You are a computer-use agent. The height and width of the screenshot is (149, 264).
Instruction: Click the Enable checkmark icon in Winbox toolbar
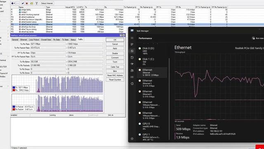[23, 3]
